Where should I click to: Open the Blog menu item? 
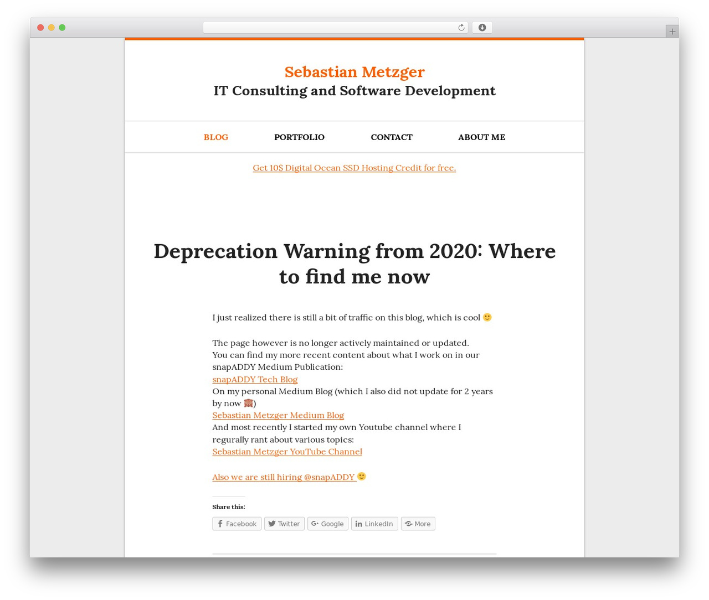tap(216, 137)
